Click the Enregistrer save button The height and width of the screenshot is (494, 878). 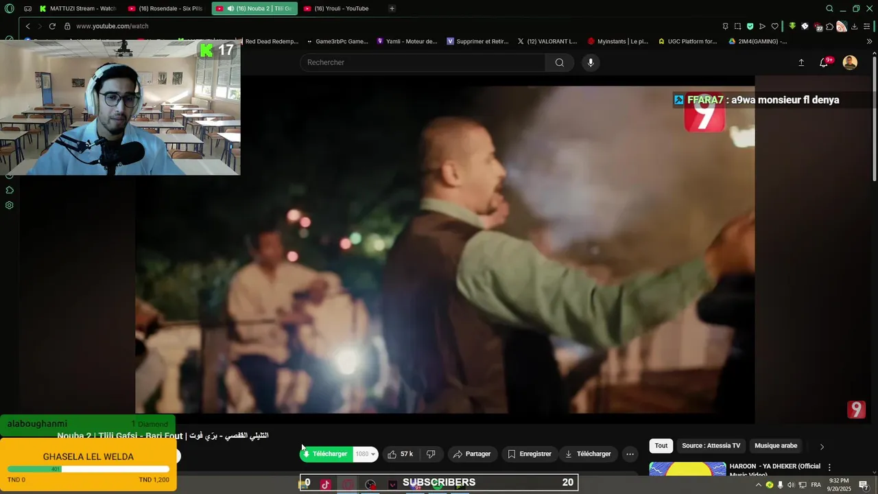[530, 454]
